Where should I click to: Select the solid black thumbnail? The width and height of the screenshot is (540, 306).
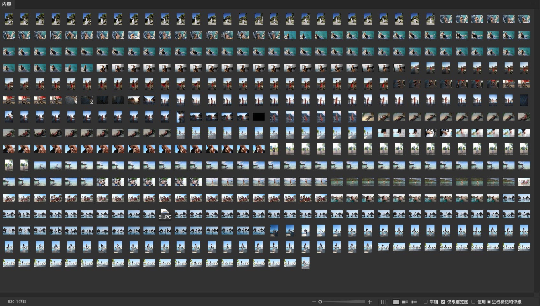click(259, 117)
